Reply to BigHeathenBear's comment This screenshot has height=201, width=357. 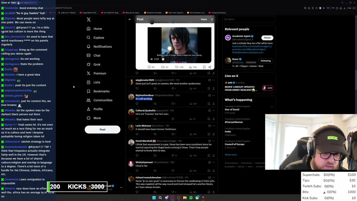pyautogui.click(x=137, y=104)
